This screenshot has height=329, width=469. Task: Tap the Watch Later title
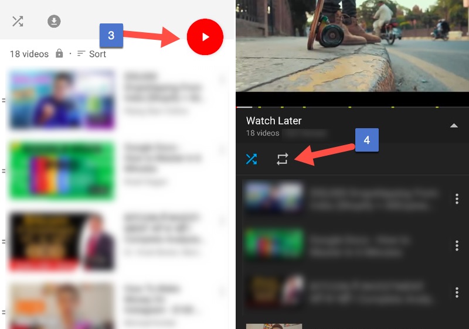(274, 121)
